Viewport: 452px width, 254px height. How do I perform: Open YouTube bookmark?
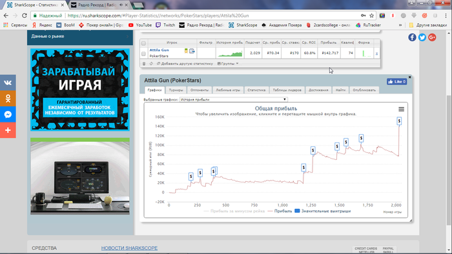140,25
